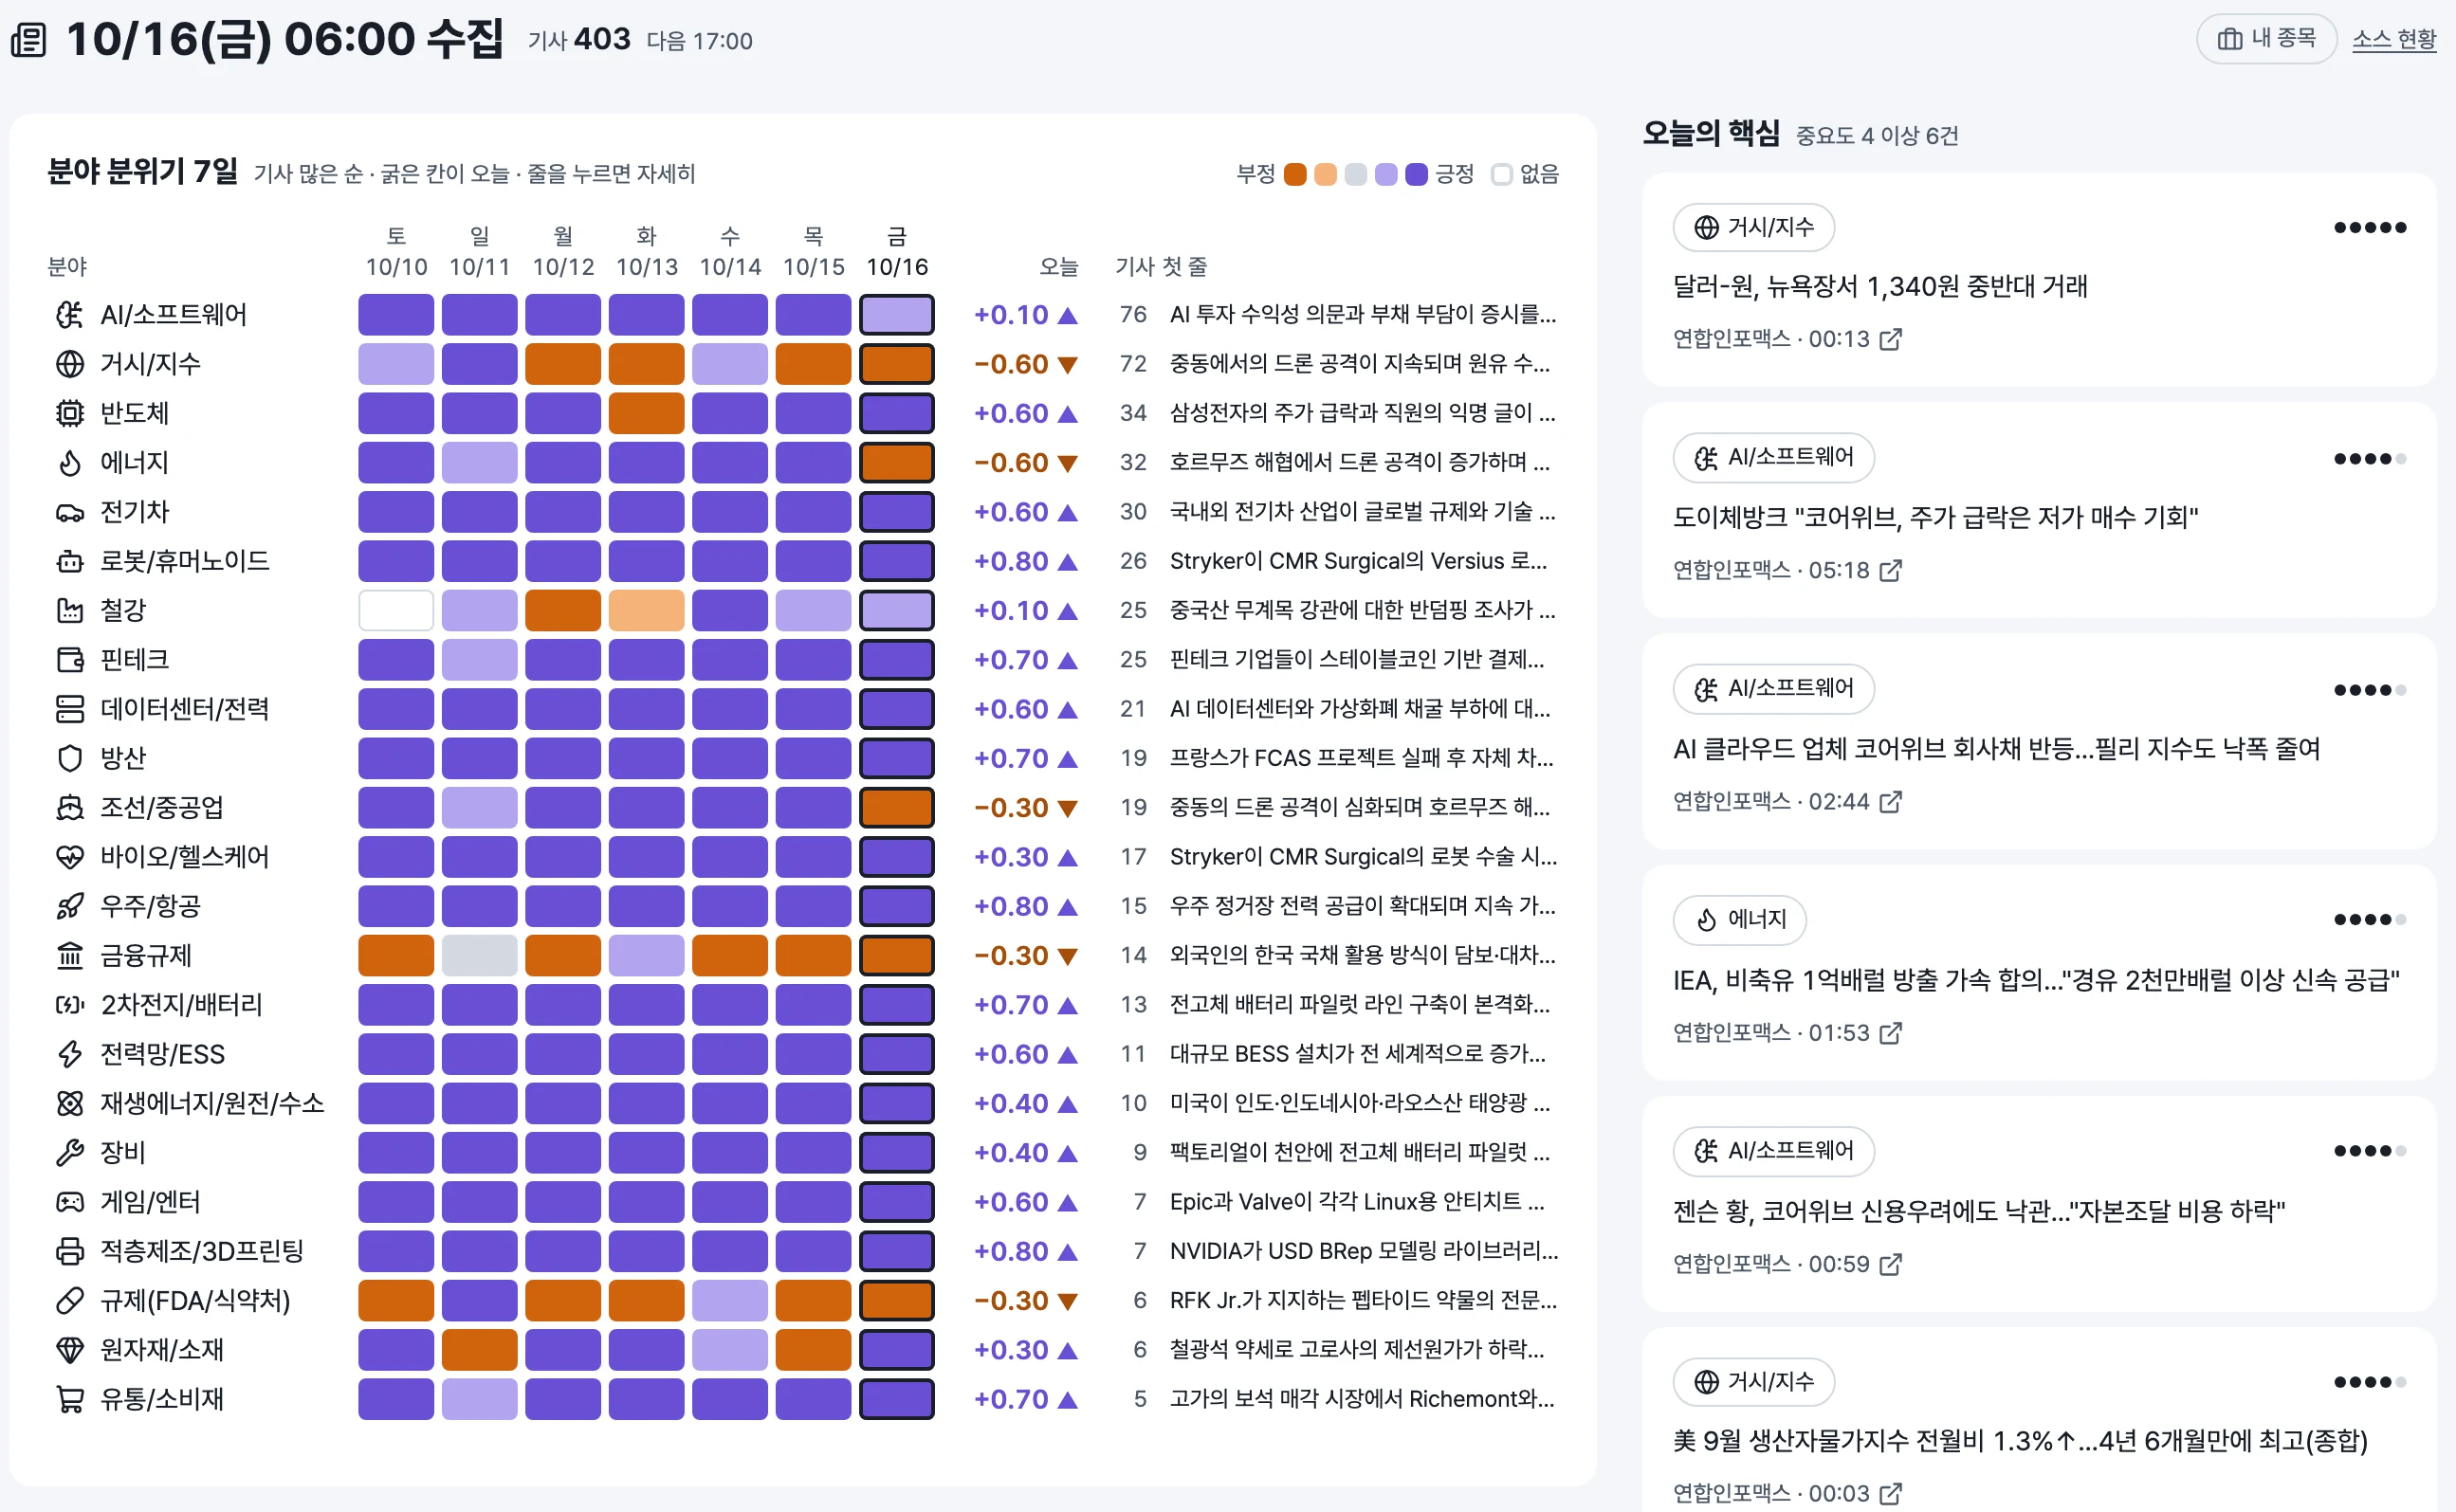2456x1512 pixels.
Task: Click the AI/소프트웨어 row brain icon
Action: point(69,315)
